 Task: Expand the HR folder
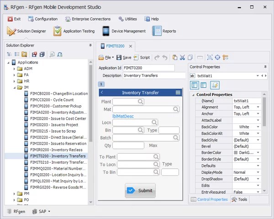coord(14,81)
